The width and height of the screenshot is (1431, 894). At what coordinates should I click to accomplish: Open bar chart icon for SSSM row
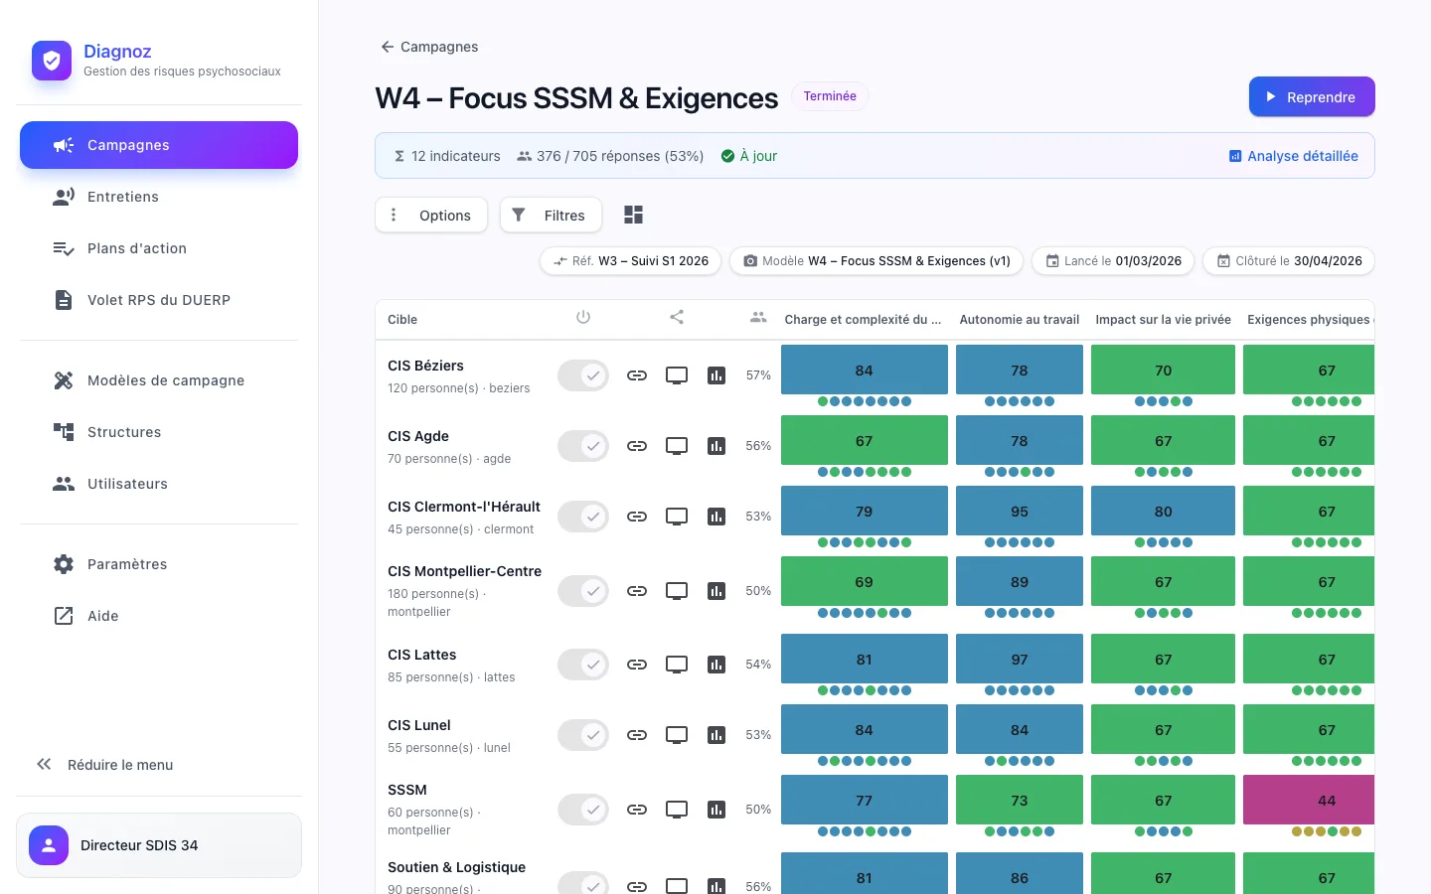point(716,810)
